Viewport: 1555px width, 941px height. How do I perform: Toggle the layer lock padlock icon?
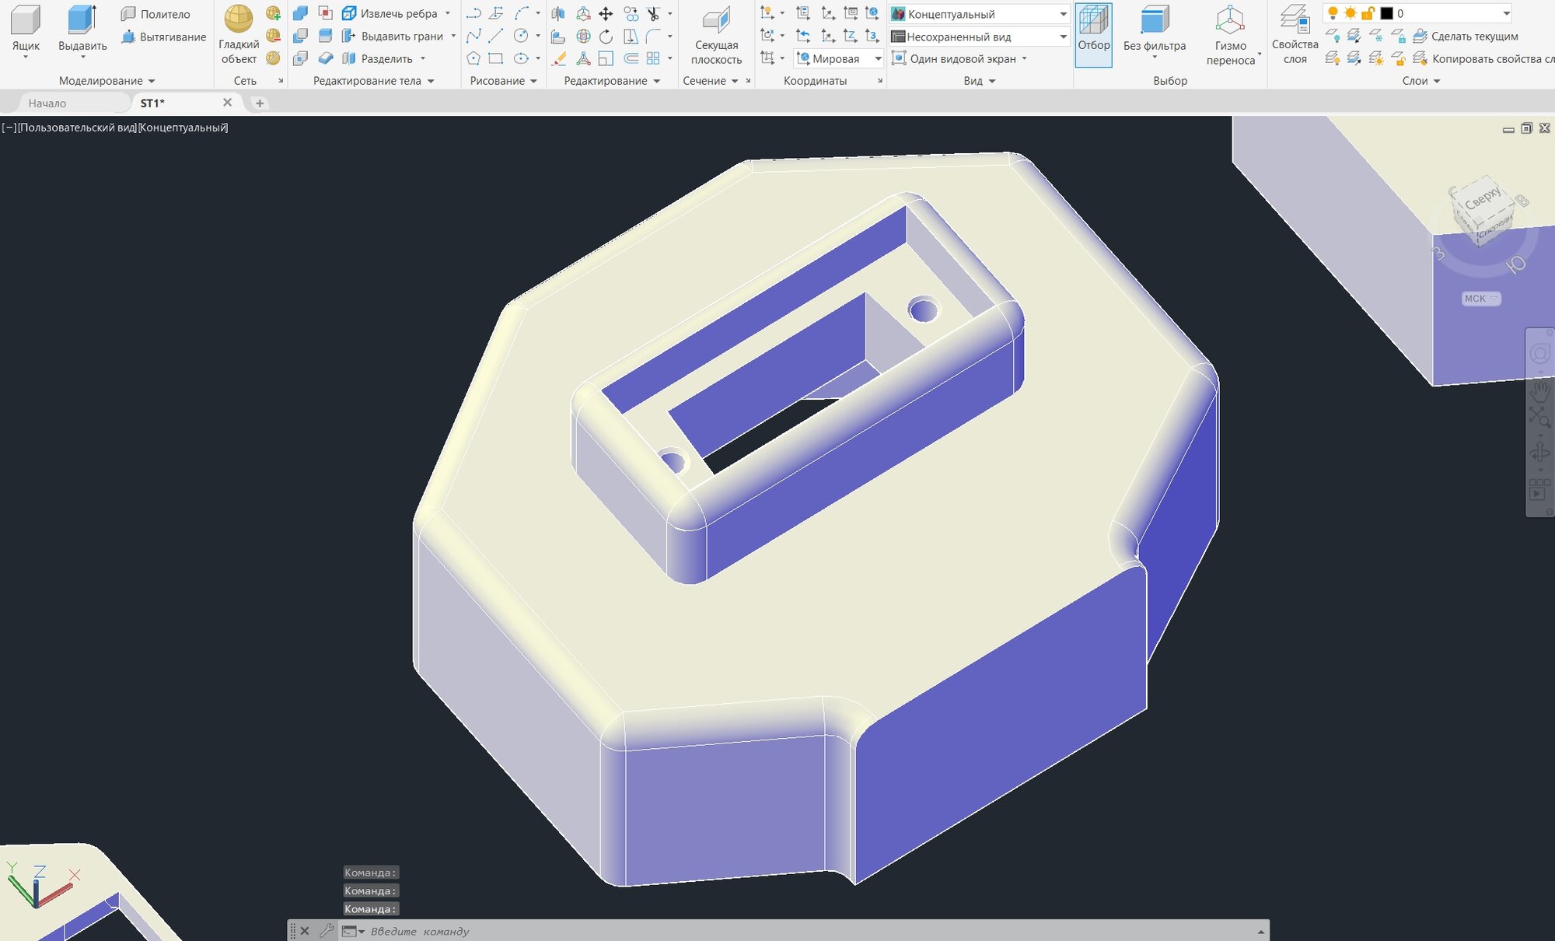pos(1368,13)
